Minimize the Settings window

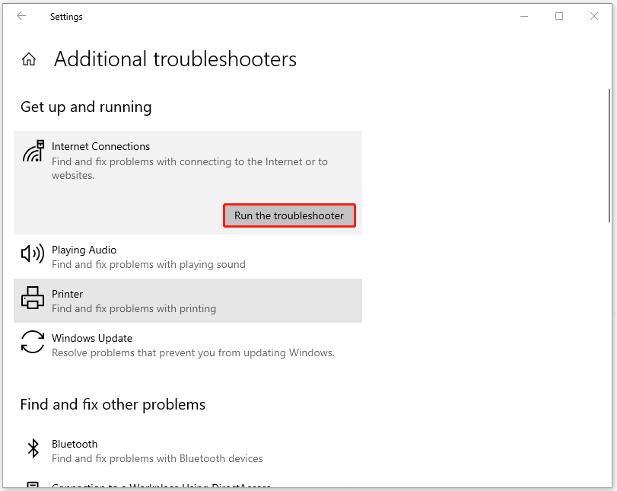[524, 16]
